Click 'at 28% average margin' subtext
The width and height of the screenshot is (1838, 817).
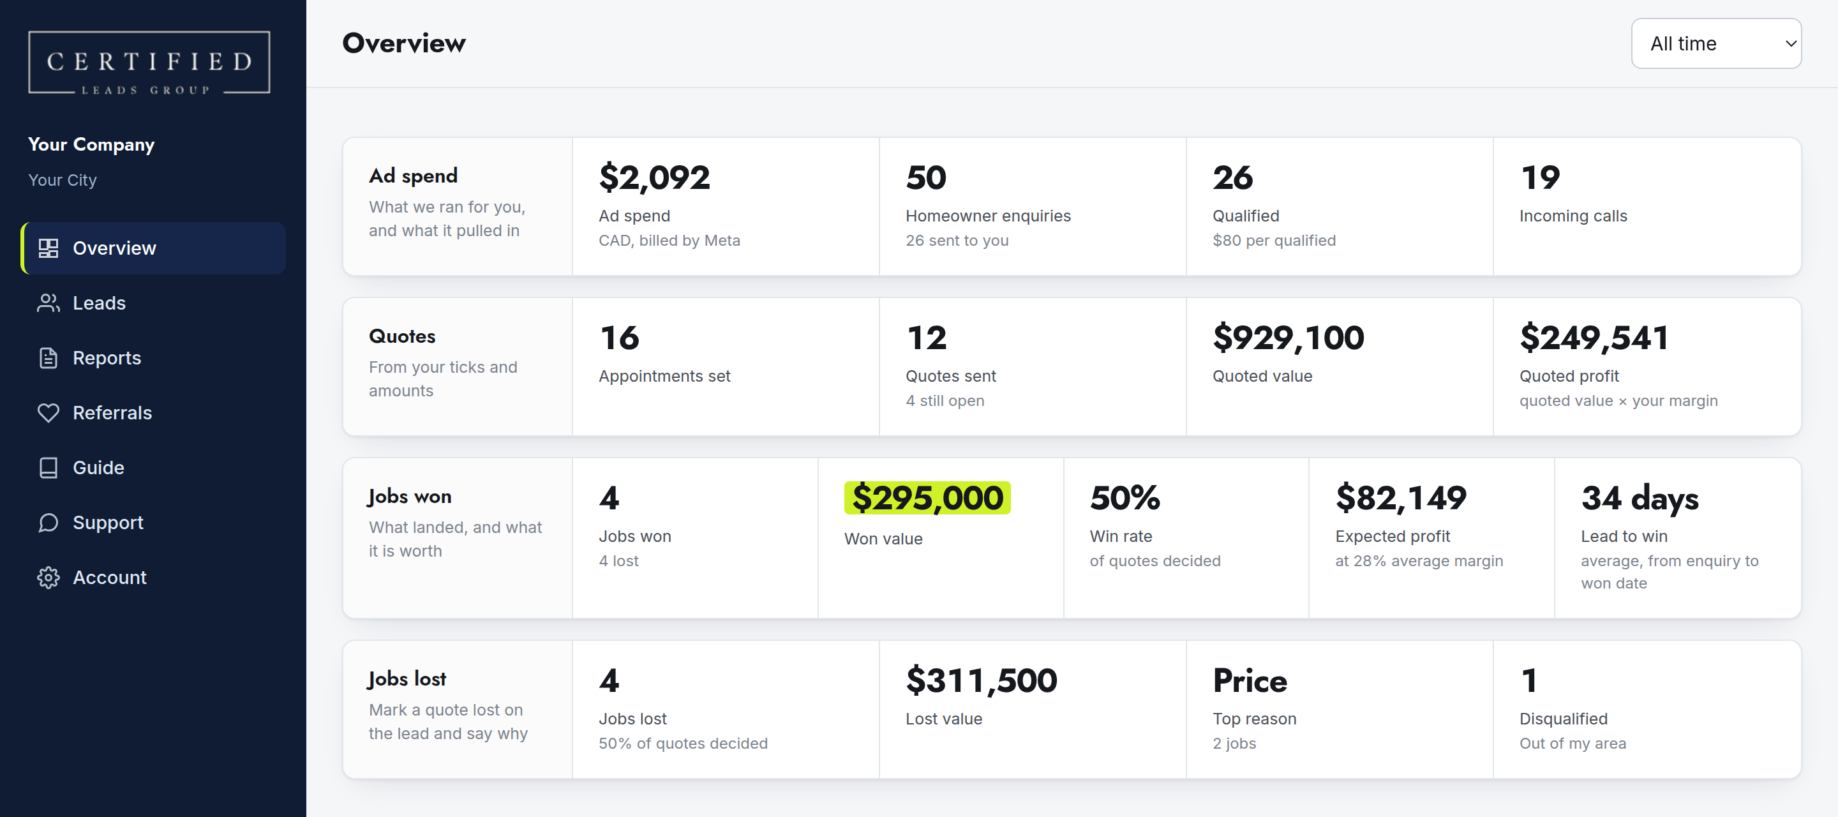(x=1419, y=561)
